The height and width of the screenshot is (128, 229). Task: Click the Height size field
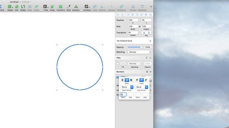click(146, 26)
